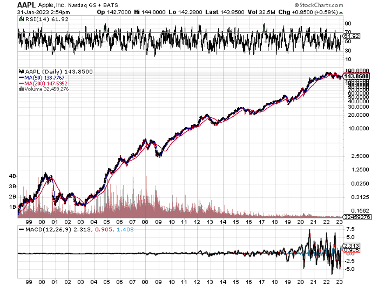The height and width of the screenshot is (287, 378).
Task: Click the Volume legend bar icon
Action: (x=21, y=89)
